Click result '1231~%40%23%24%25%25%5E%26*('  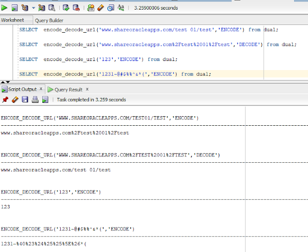(44, 244)
